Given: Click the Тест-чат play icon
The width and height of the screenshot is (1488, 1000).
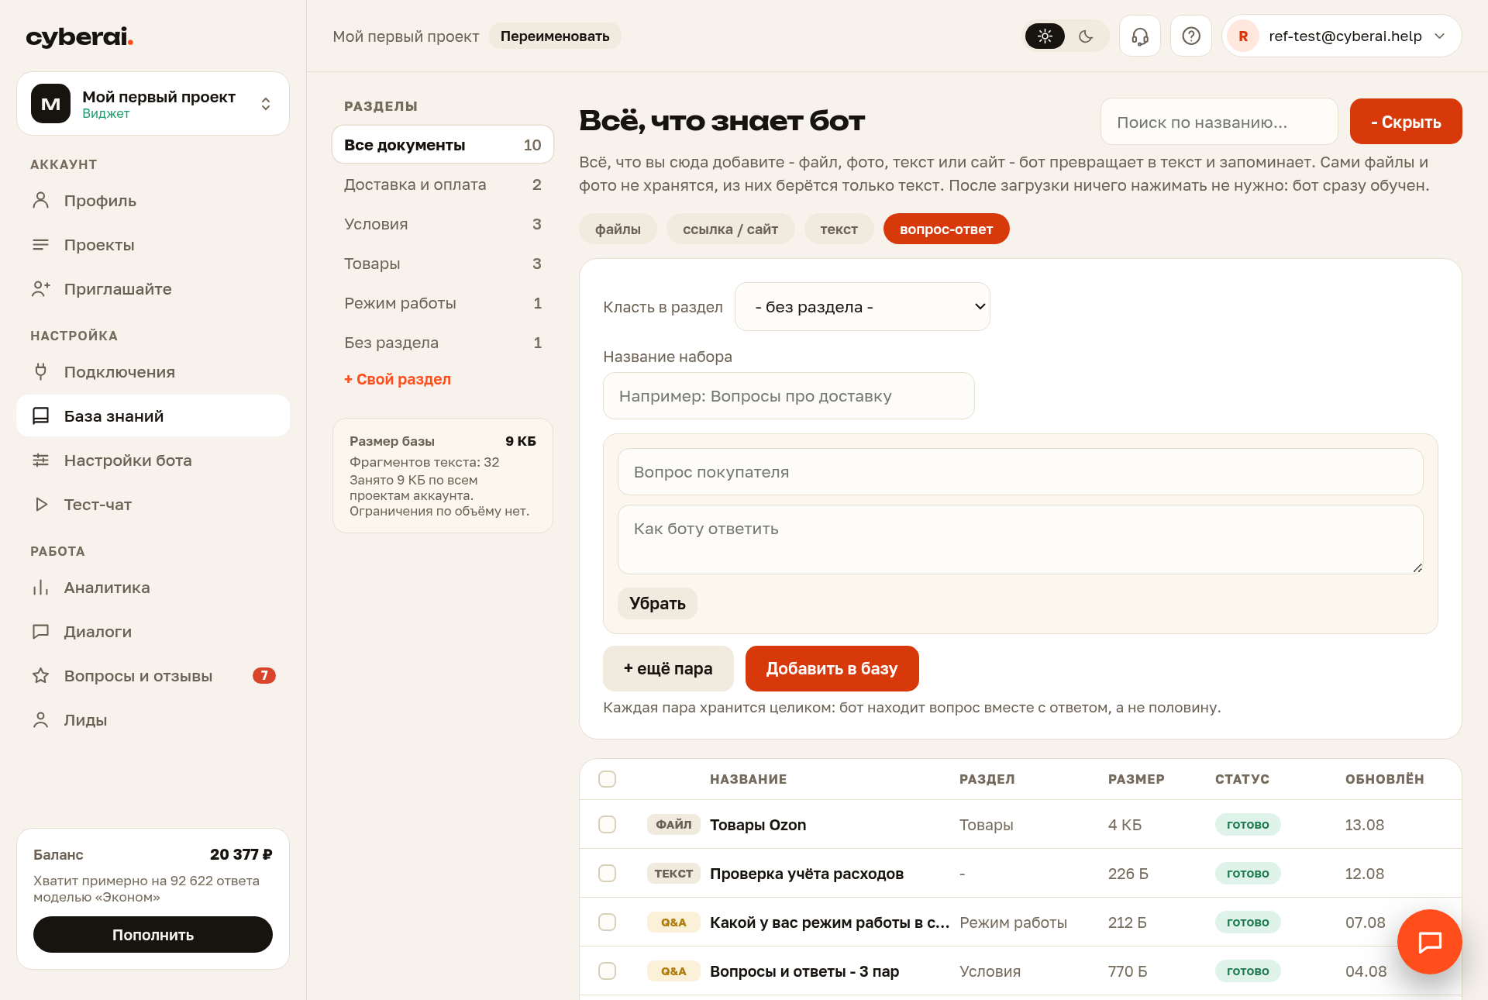Looking at the screenshot, I should (41, 505).
